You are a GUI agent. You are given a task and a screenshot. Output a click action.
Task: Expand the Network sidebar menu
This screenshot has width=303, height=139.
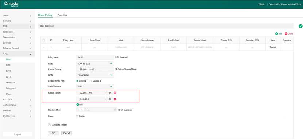click(x=18, y=21)
